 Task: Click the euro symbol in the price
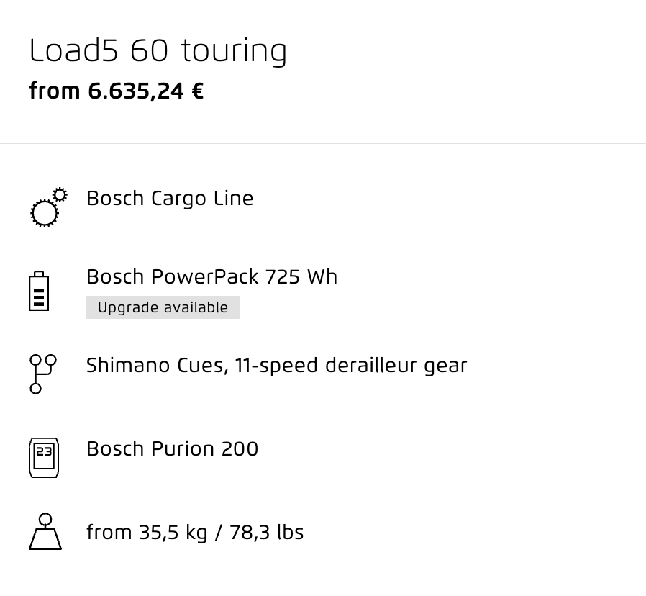[198, 91]
